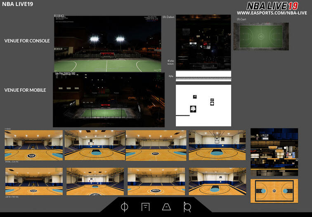Open the console venue night court image

(x=108, y=43)
